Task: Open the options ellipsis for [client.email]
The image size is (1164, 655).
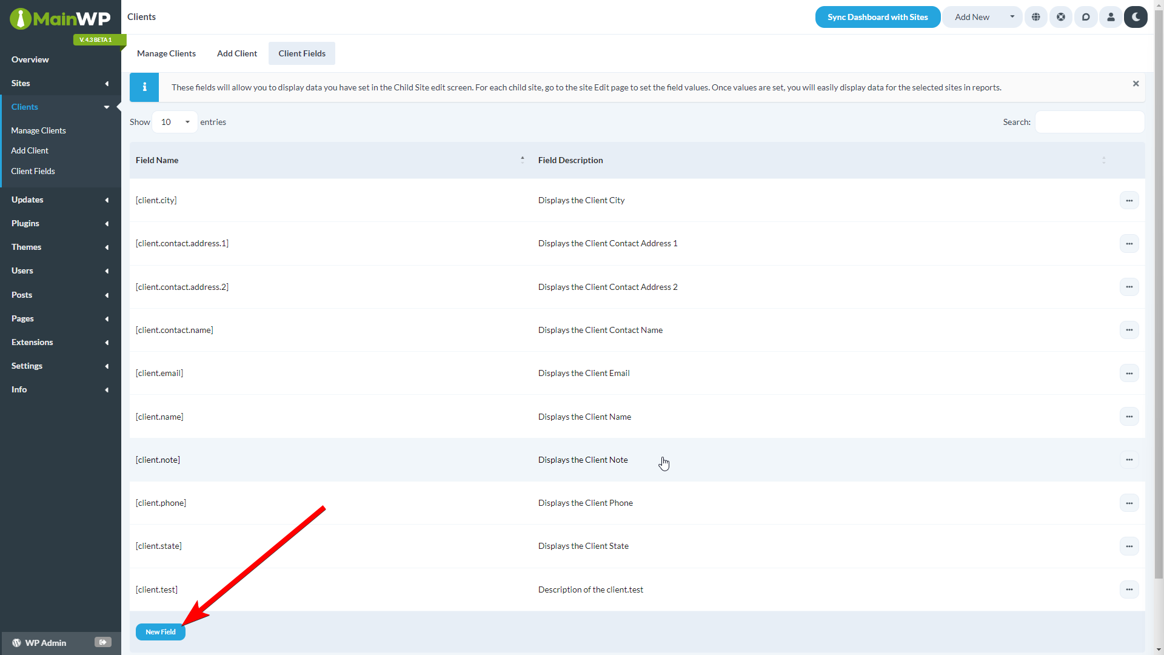Action: pyautogui.click(x=1129, y=373)
